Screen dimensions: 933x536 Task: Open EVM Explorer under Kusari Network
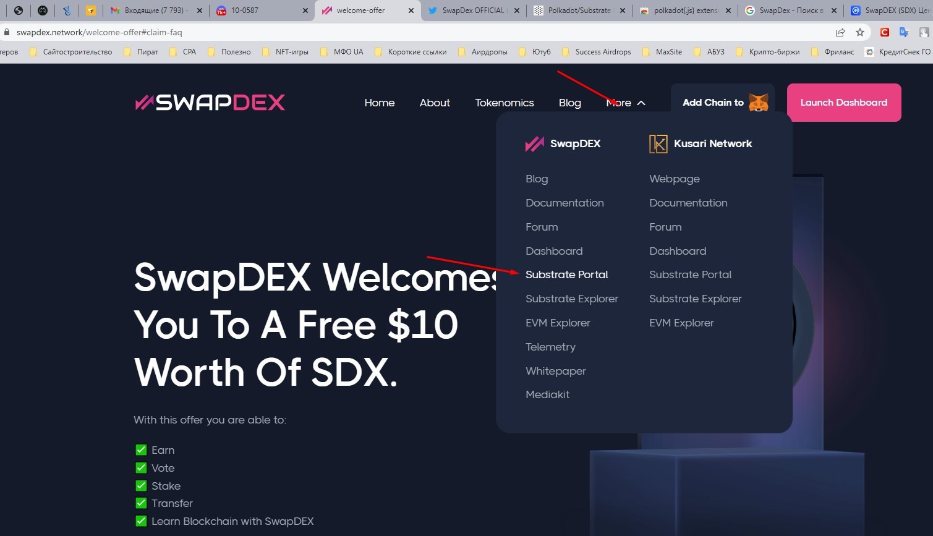tap(681, 323)
